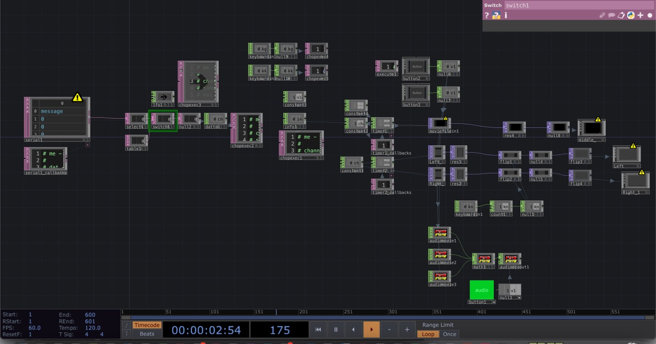The width and height of the screenshot is (656, 344).
Task: Click the End value 600
Action: [x=90, y=315]
